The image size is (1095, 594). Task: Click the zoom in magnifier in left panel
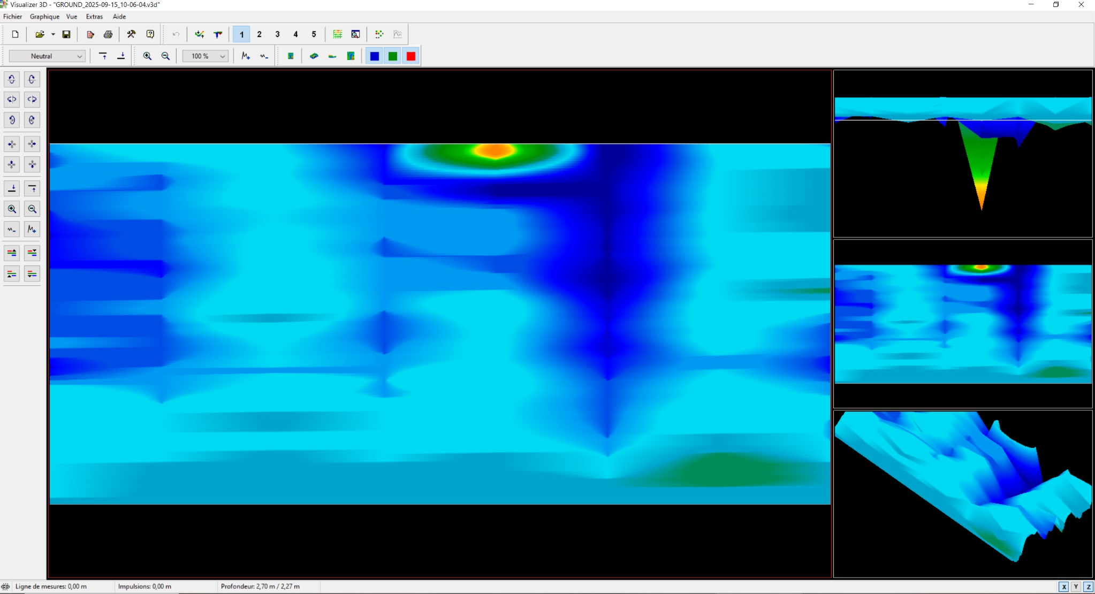12,209
